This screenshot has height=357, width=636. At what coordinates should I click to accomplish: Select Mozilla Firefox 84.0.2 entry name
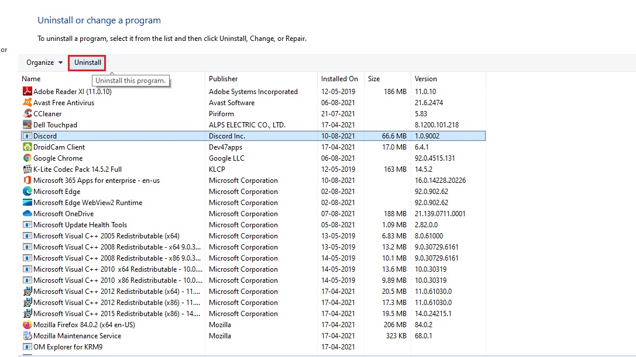[x=84, y=325]
